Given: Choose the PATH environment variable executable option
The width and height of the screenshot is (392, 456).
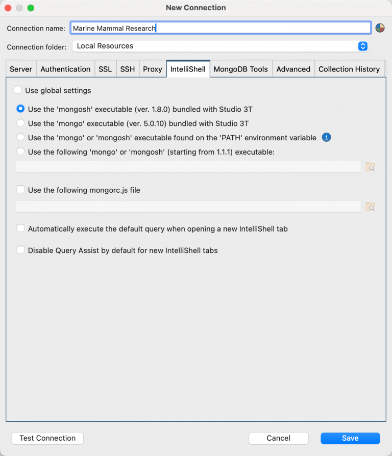Looking at the screenshot, I should tap(20, 137).
